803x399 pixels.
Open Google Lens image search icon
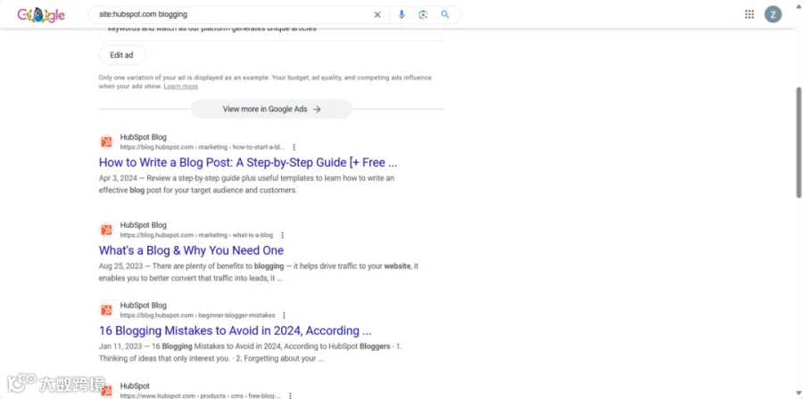tap(423, 15)
